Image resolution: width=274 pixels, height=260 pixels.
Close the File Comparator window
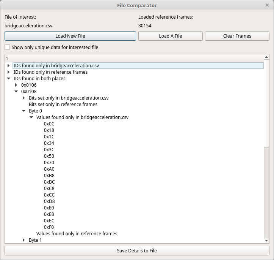(267, 5)
